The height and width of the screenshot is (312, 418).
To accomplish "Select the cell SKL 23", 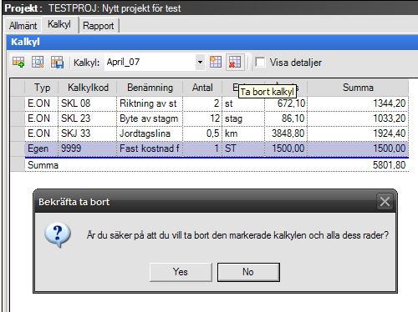I will [88, 118].
